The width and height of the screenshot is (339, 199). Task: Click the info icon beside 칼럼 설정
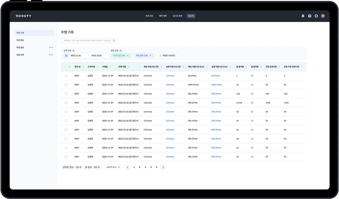coord(121,50)
